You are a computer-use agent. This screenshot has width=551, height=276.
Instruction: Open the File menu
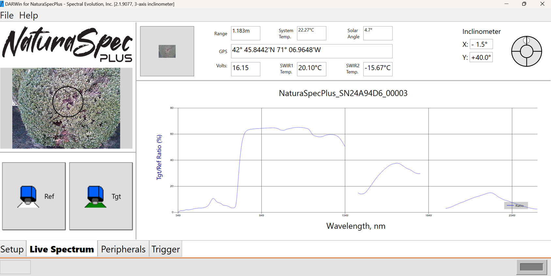pyautogui.click(x=7, y=15)
